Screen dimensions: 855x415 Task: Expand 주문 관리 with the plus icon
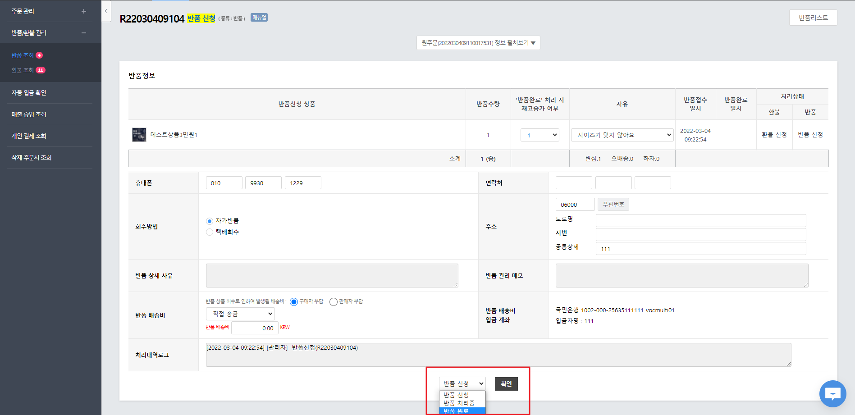pyautogui.click(x=83, y=11)
